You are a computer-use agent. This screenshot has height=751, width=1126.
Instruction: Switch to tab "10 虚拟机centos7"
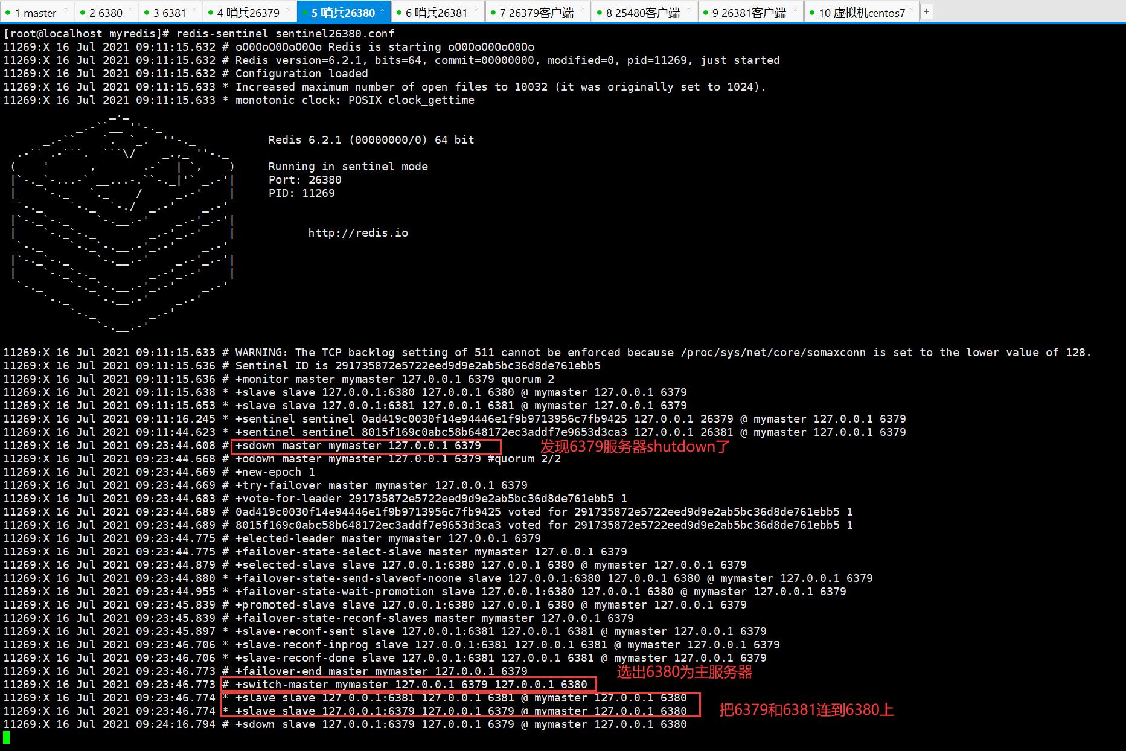[862, 13]
